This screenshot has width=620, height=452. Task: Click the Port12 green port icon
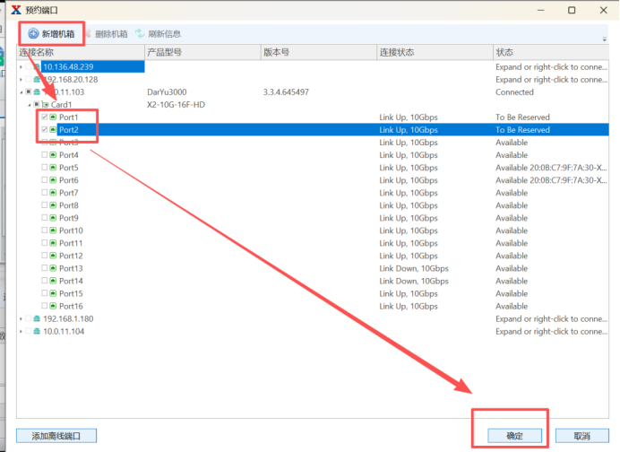pyautogui.click(x=53, y=256)
